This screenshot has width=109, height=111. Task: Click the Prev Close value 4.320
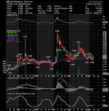(20, 13)
